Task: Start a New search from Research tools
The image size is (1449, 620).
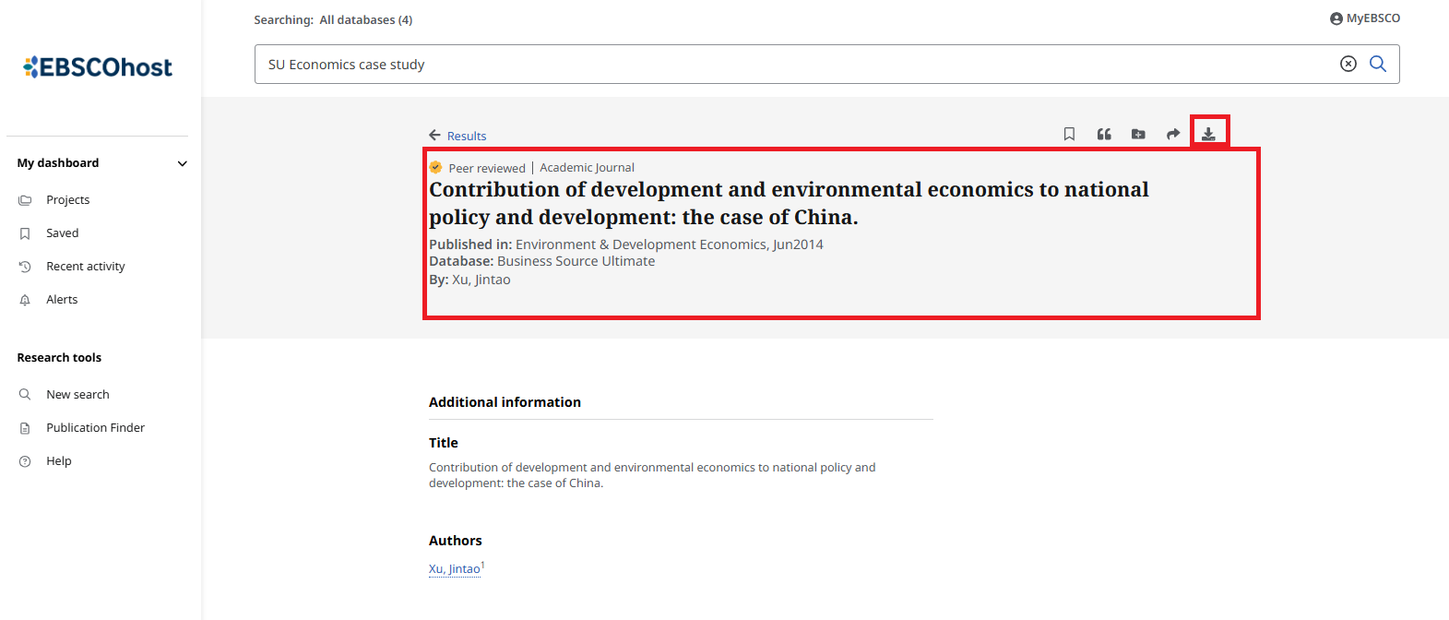Action: tap(77, 395)
